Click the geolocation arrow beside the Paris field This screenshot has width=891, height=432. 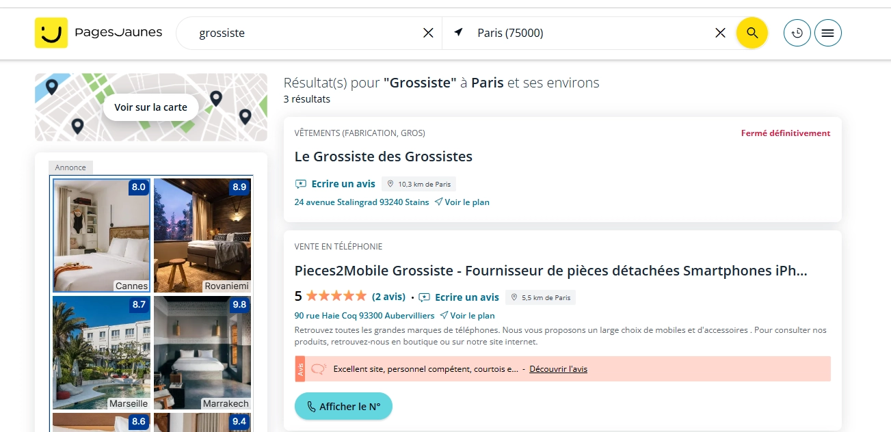(457, 31)
